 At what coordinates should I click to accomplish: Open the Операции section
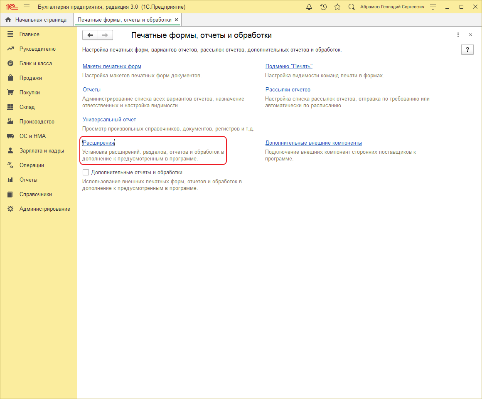[32, 165]
